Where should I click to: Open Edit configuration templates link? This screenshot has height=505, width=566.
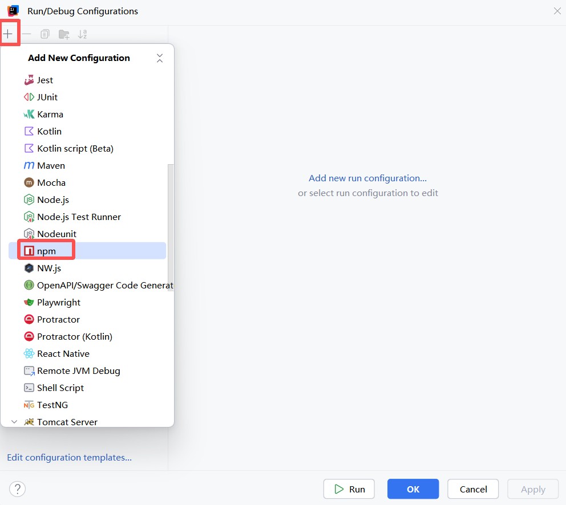69,457
